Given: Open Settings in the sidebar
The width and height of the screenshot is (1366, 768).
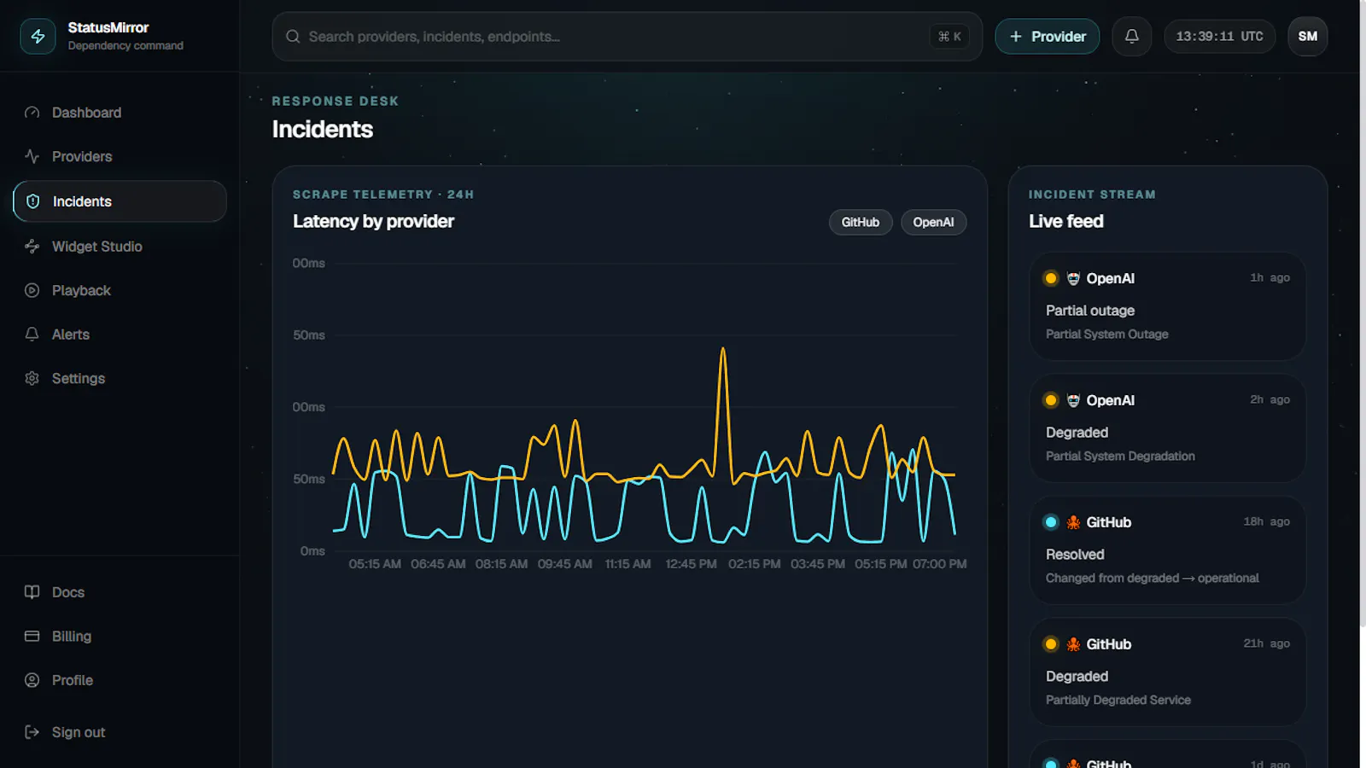Looking at the screenshot, I should click(x=120, y=378).
